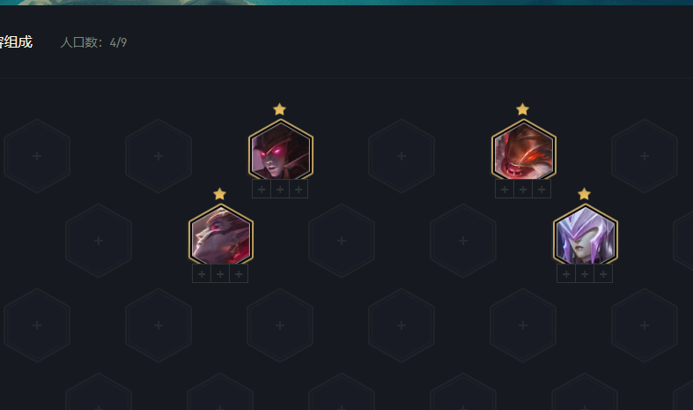Select the champion portrait with glowing pink eyes

pos(281,151)
